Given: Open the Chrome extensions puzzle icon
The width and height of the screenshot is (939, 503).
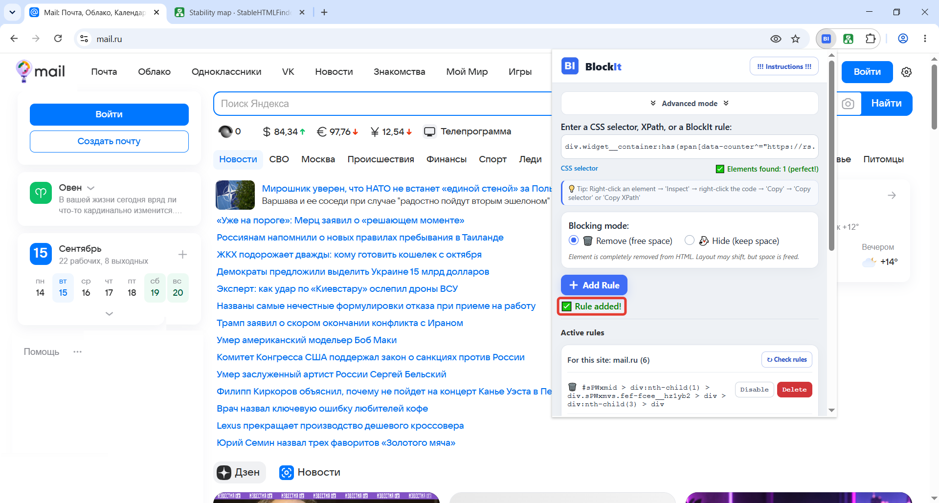Looking at the screenshot, I should [x=871, y=39].
